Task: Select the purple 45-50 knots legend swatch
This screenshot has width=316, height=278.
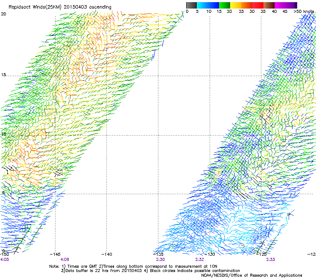Action: pyautogui.click(x=291, y=5)
